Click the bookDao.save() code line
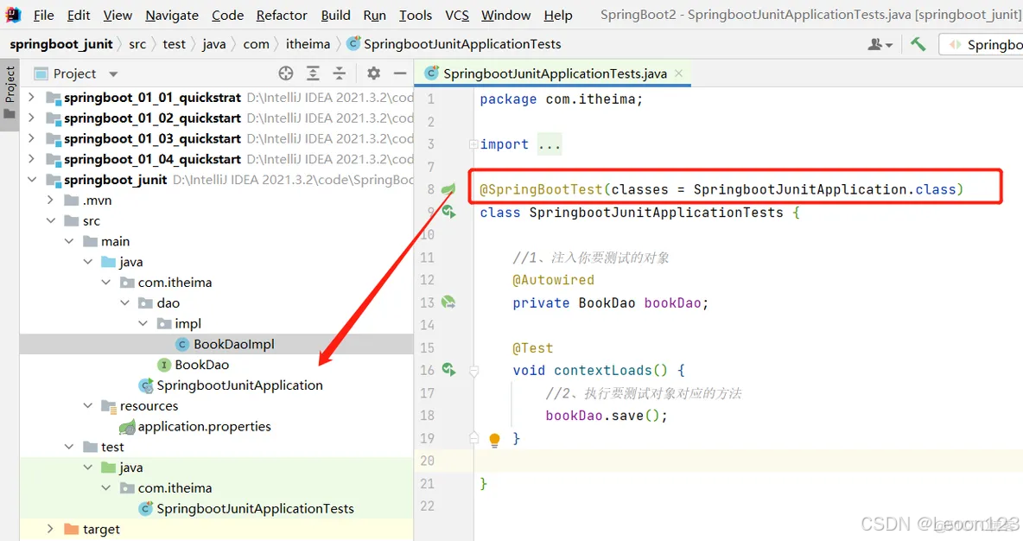The height and width of the screenshot is (541, 1023). pyautogui.click(x=606, y=416)
